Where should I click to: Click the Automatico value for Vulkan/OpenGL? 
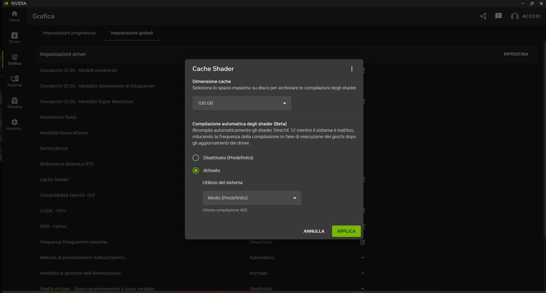261,257
